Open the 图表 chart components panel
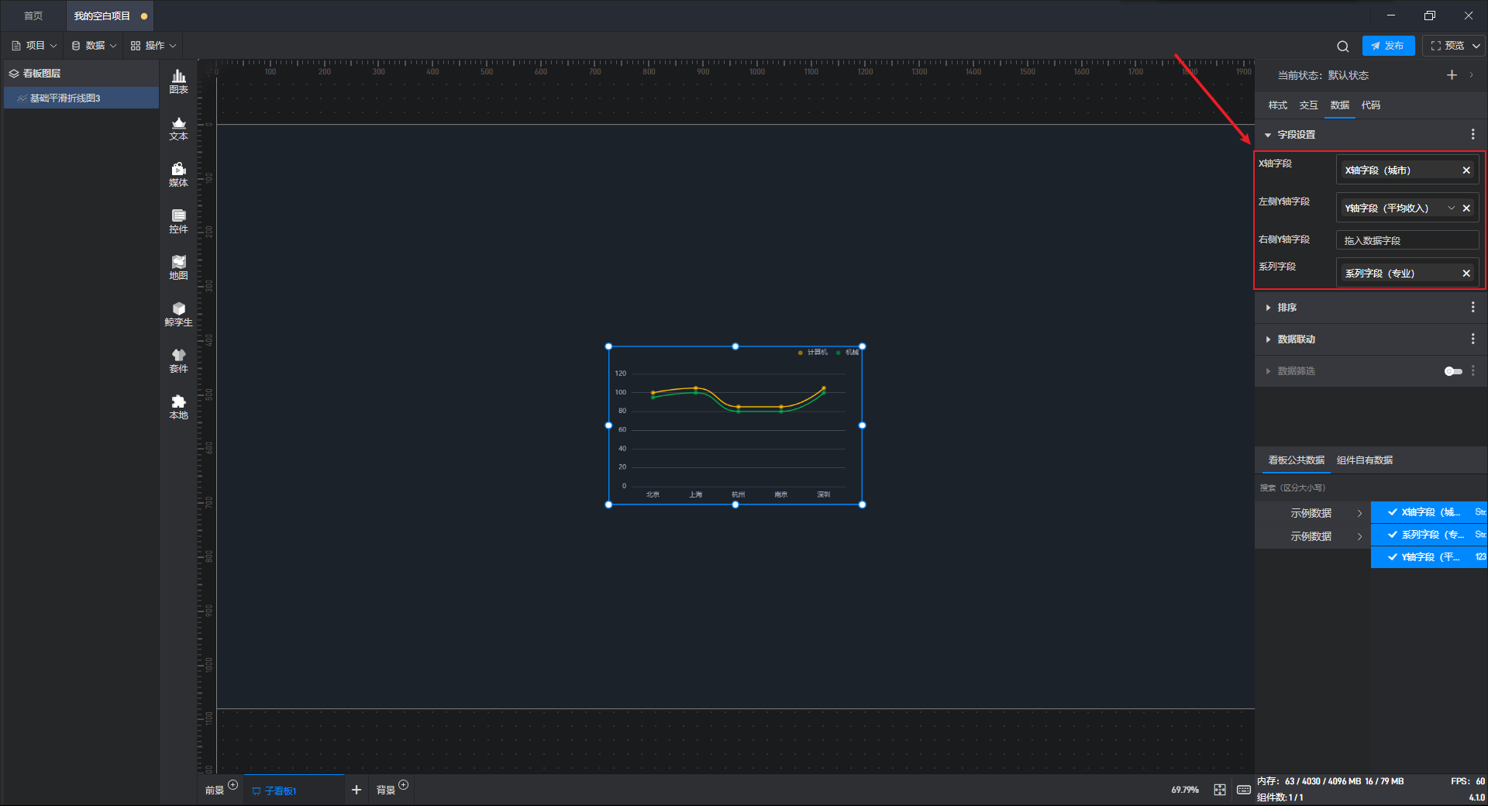The height and width of the screenshot is (806, 1488). [x=178, y=81]
